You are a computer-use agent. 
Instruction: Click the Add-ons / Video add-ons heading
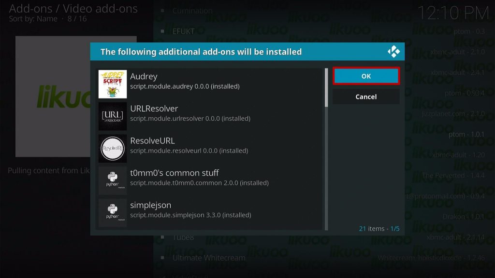pos(73,9)
